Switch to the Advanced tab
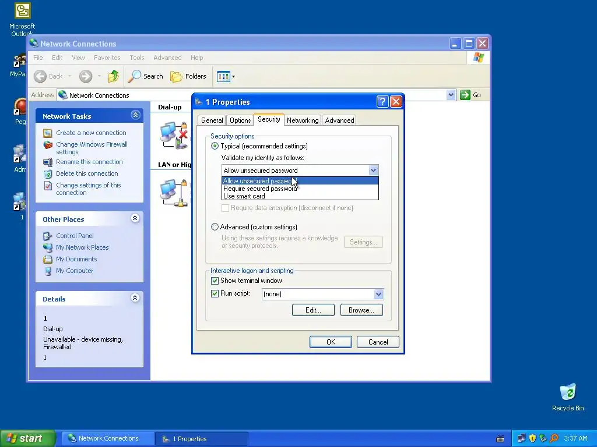 (339, 120)
